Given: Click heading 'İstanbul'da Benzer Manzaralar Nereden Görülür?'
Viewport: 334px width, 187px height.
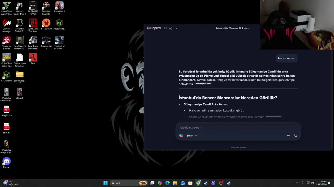Looking at the screenshot, I should (x=228, y=98).
